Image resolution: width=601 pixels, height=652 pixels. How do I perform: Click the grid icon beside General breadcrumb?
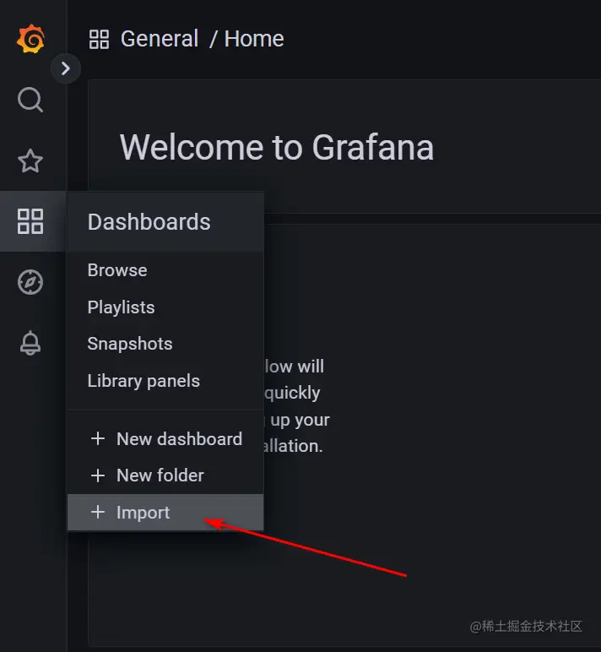(x=99, y=39)
